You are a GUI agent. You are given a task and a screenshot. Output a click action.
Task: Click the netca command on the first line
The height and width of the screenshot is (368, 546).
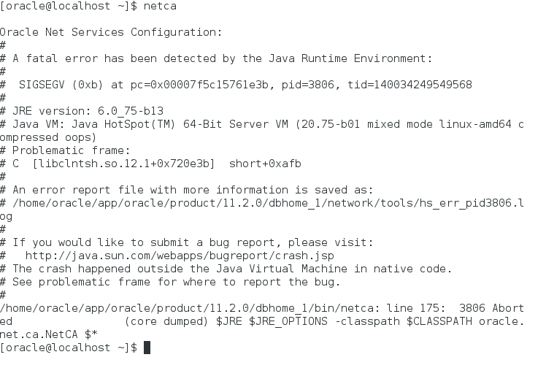(x=160, y=6)
